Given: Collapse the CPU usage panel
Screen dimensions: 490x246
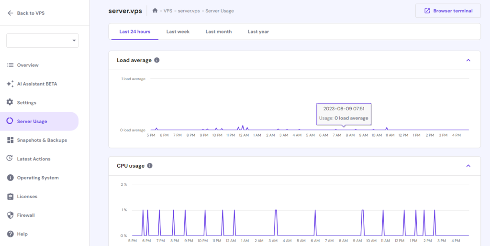Looking at the screenshot, I should pos(468,166).
